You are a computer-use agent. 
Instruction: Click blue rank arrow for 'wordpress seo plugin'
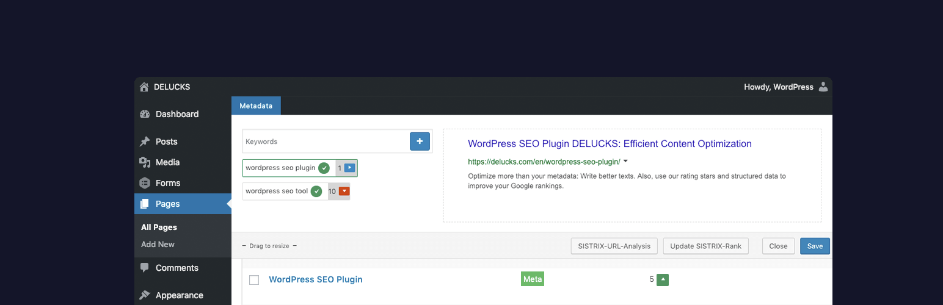pyautogui.click(x=349, y=168)
